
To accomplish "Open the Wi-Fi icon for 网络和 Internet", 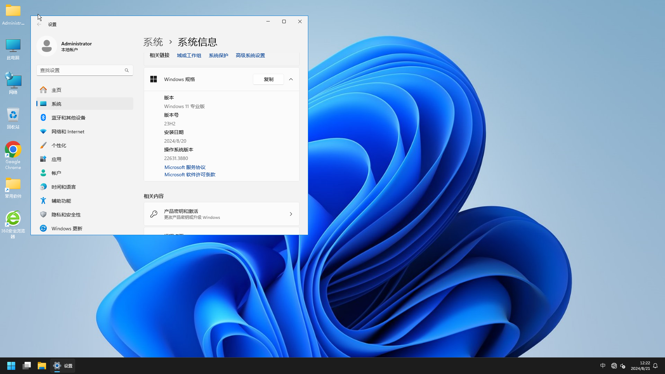I will click(43, 132).
